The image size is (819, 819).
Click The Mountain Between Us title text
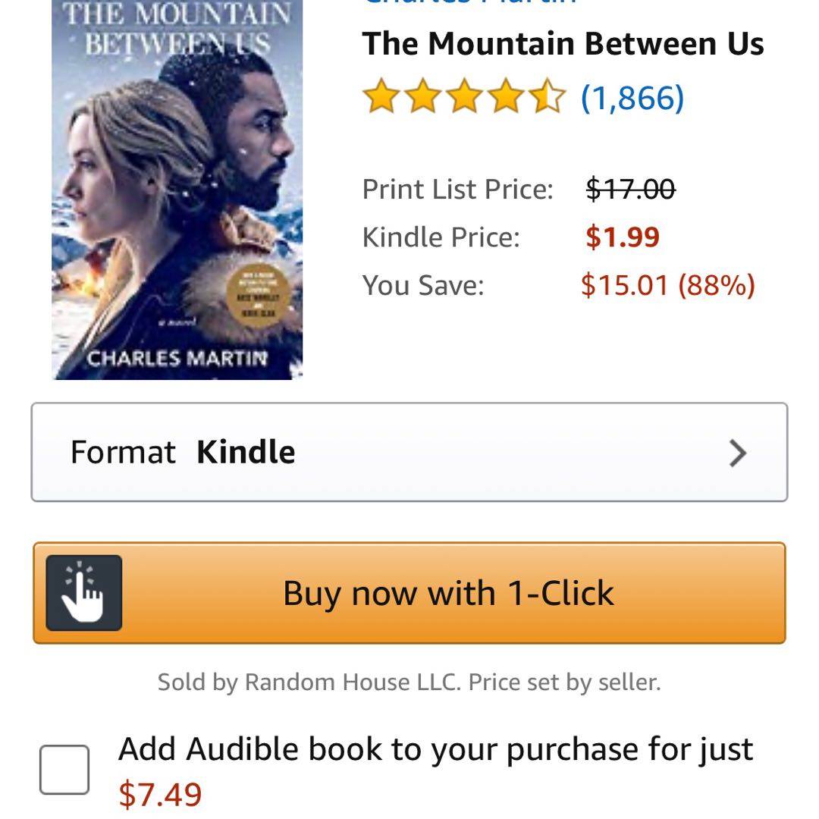click(x=563, y=44)
